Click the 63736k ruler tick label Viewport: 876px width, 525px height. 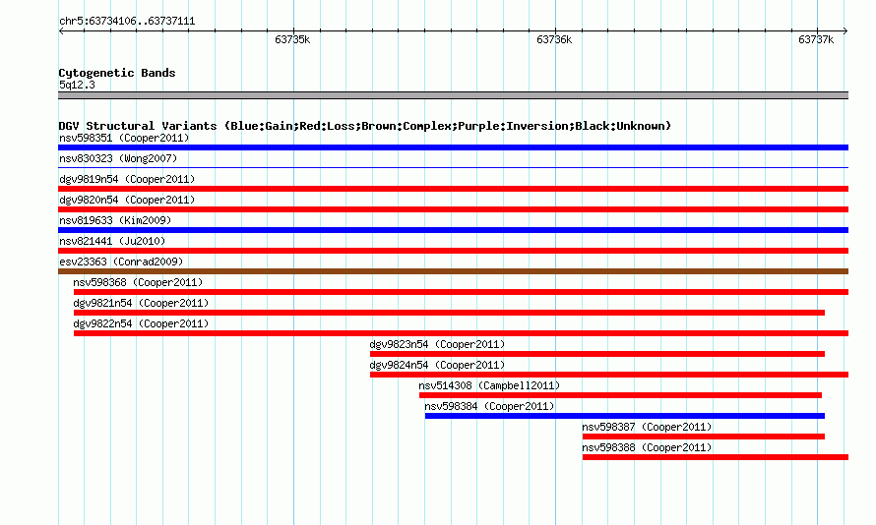(554, 39)
